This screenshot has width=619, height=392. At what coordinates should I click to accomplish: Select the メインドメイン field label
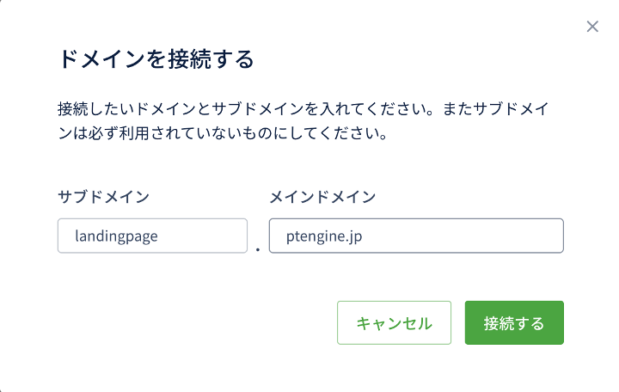[x=322, y=196]
